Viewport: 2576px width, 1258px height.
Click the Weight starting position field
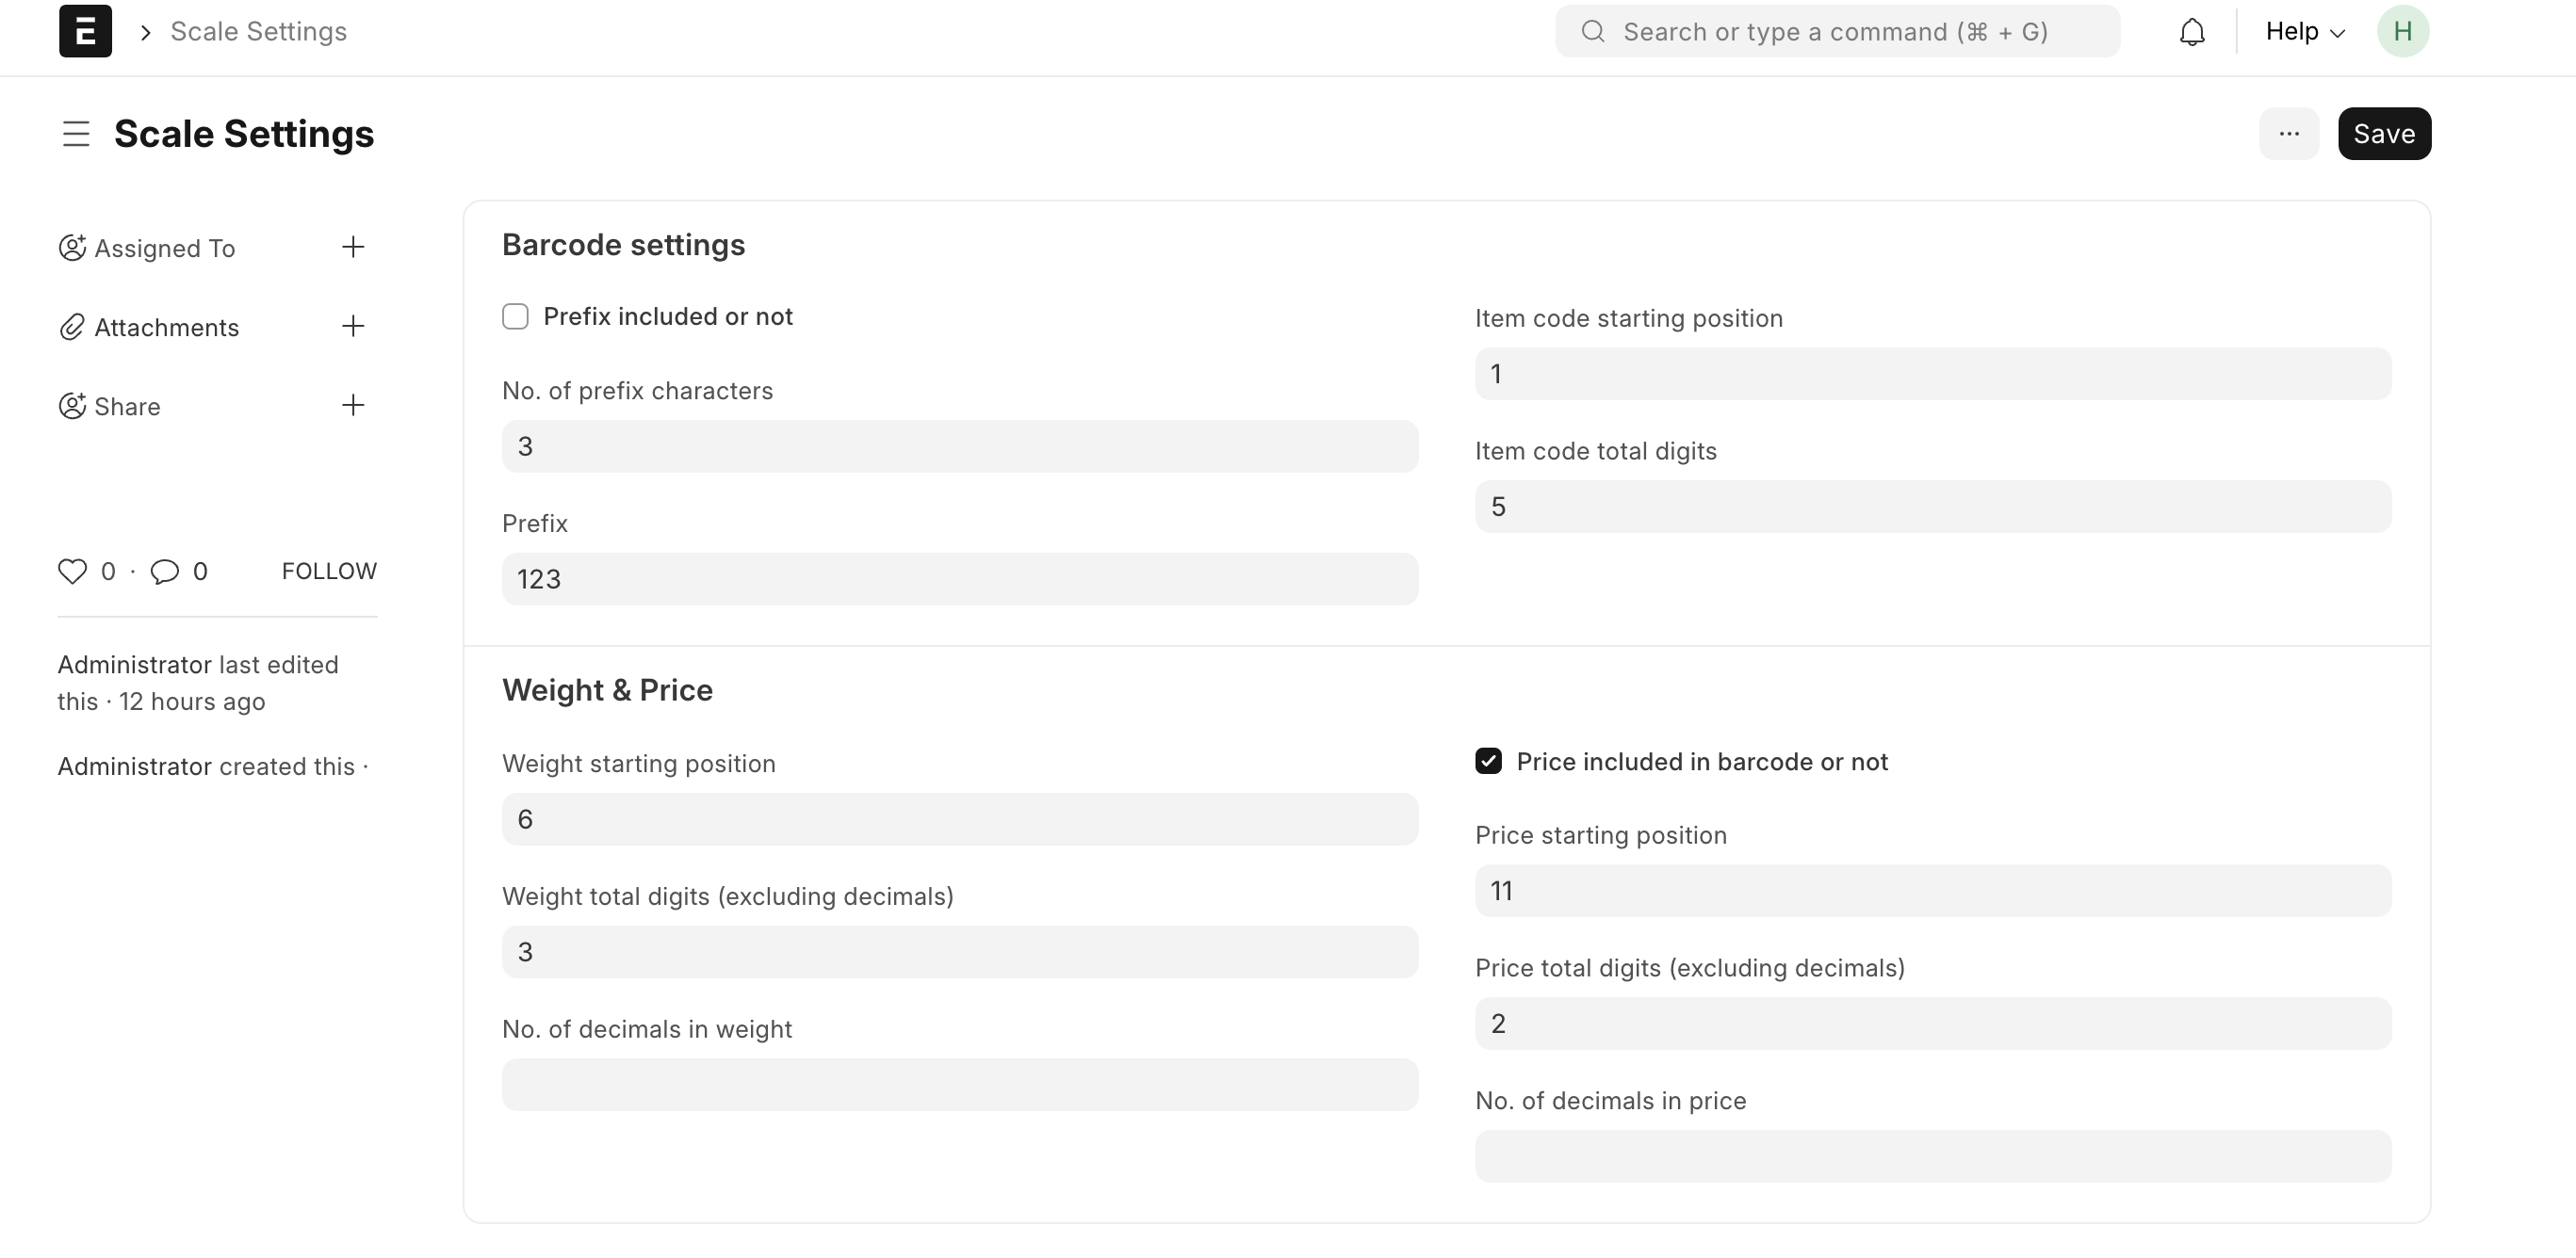(959, 818)
